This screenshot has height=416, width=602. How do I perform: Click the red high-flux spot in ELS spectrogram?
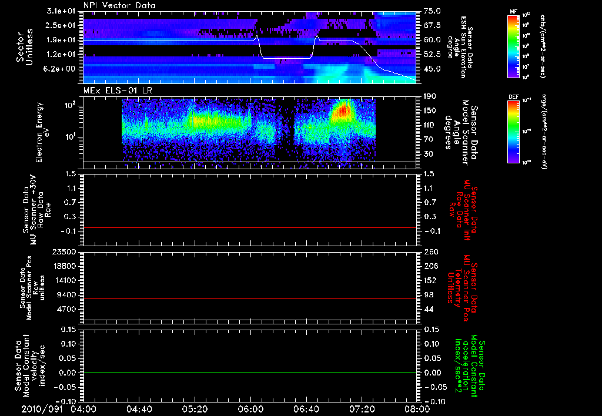(x=342, y=110)
